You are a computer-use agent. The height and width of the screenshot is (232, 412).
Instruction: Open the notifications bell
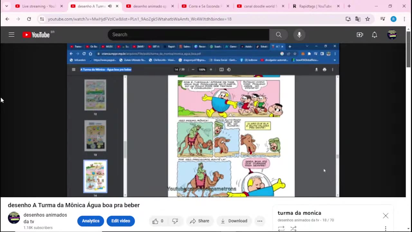[374, 35]
